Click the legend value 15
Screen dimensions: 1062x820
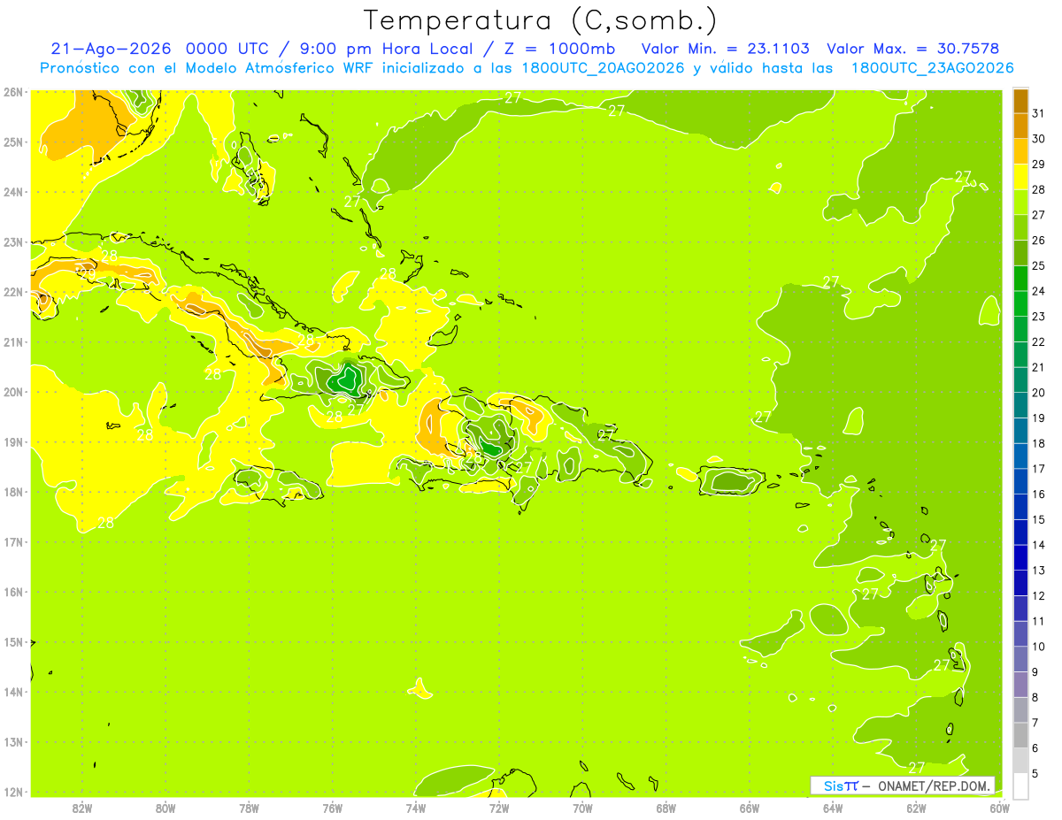tap(1038, 520)
